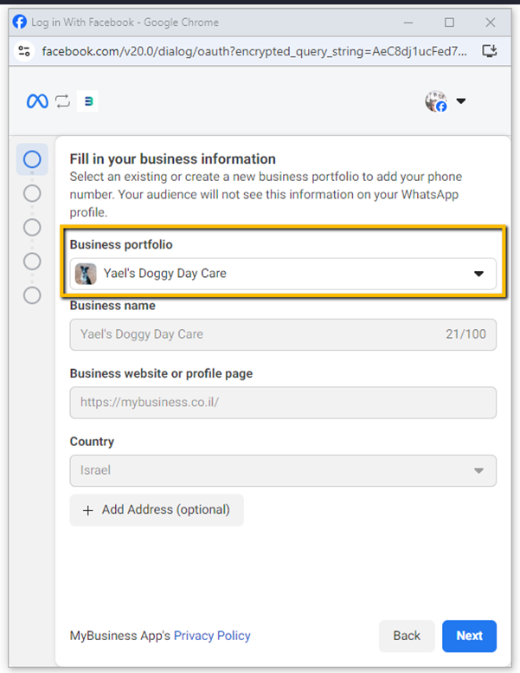
Task: Open the account switcher dropdown arrow
Action: tap(461, 101)
